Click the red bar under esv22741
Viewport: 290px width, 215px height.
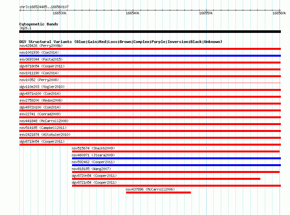point(150,117)
